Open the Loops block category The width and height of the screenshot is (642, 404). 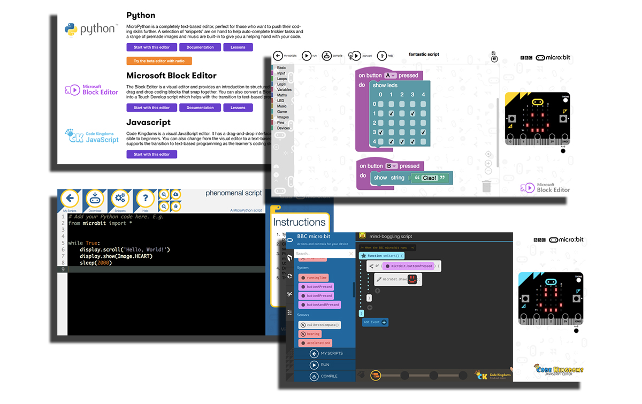(x=282, y=79)
